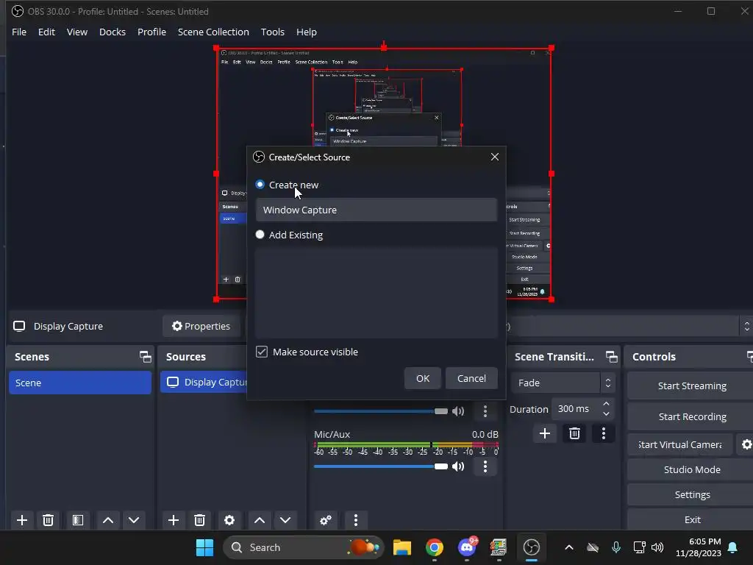Image resolution: width=753 pixels, height=565 pixels.
Task: Open Chrome from the taskbar
Action: pyautogui.click(x=434, y=547)
